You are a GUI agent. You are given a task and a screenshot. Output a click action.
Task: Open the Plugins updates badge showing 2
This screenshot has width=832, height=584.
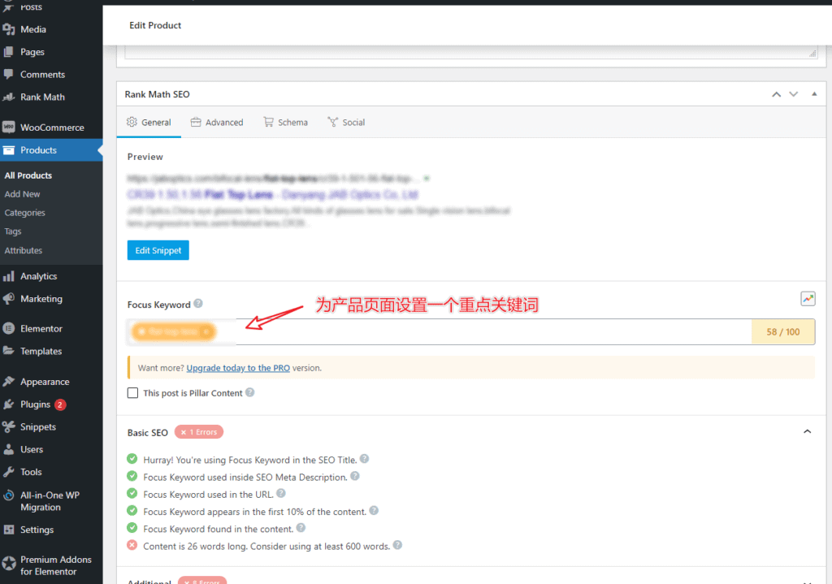[60, 404]
